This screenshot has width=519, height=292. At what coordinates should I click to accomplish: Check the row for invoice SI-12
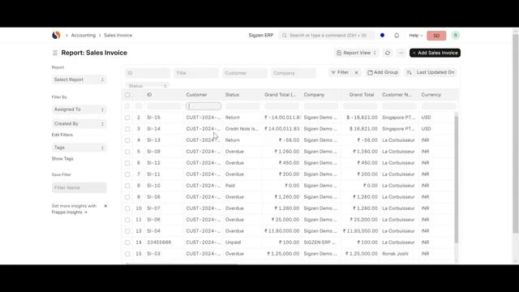pos(127,163)
